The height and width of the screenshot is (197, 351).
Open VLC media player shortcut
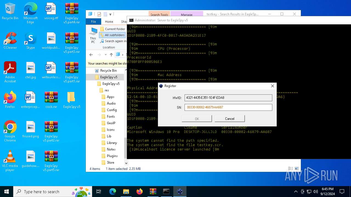[x=10, y=161]
